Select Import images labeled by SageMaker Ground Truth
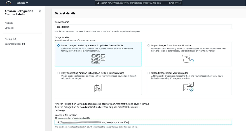The image size is (246, 131). [58, 45]
